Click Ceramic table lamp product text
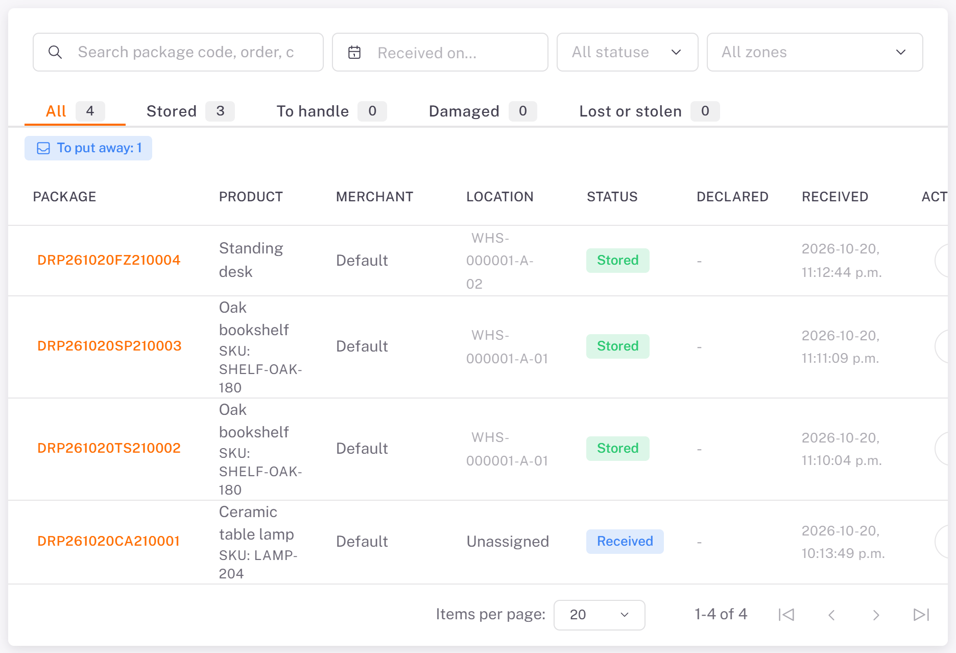 pos(256,523)
